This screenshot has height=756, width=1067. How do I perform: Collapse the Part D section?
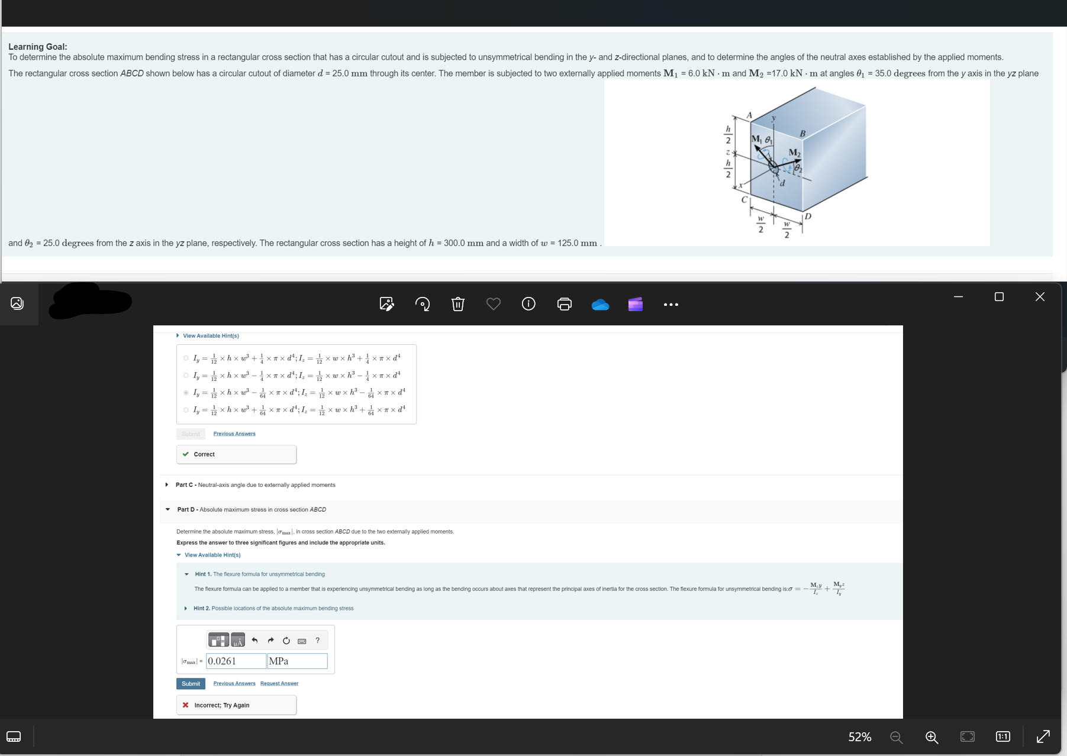[x=167, y=509]
